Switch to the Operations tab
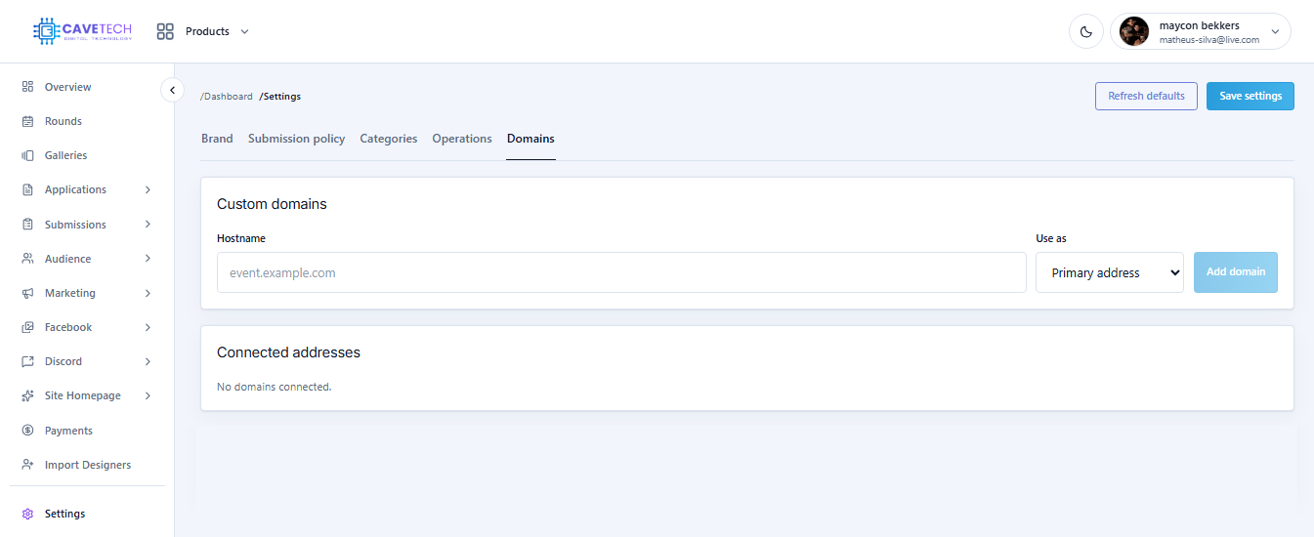The image size is (1314, 537). click(x=462, y=139)
